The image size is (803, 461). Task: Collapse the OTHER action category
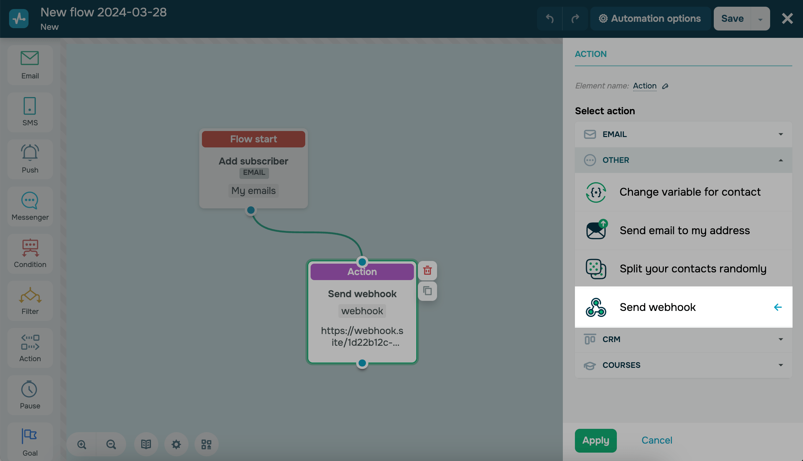click(x=683, y=160)
